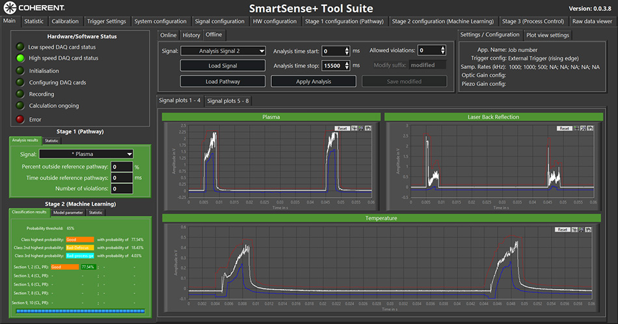The image size is (618, 324).
Task: Select zoom tool on Laser Back Reflection plot
Action: tap(582, 128)
